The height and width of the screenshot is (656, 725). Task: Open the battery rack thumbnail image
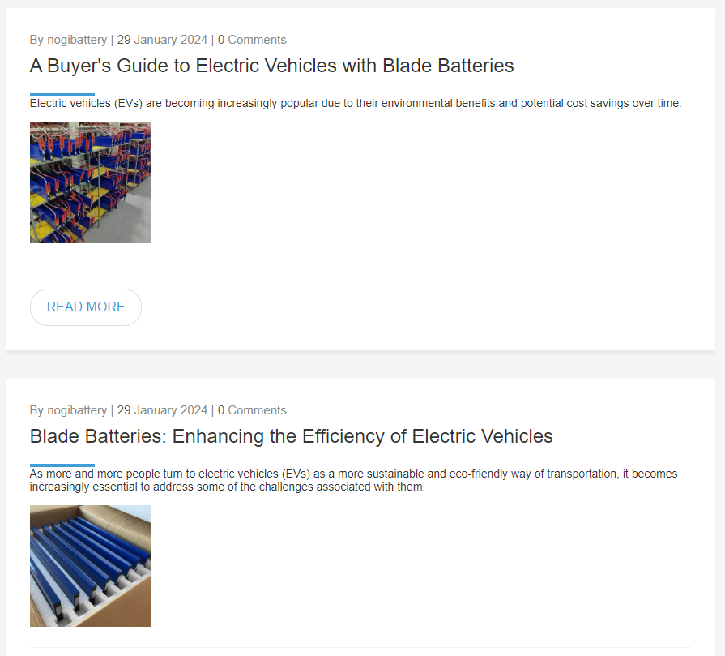[91, 182]
